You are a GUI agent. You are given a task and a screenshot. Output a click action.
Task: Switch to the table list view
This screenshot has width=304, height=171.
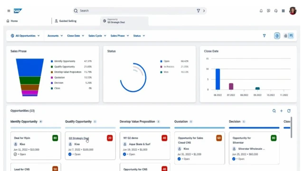(x=285, y=36)
